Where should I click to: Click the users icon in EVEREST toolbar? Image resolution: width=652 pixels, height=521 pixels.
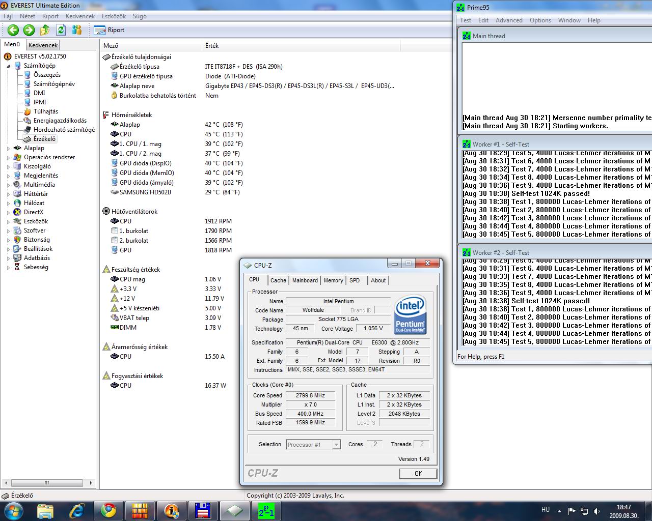(x=77, y=30)
